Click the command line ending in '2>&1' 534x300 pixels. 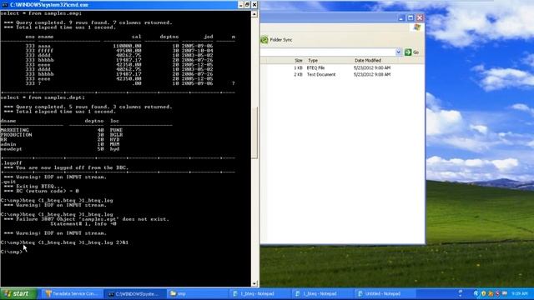point(64,242)
